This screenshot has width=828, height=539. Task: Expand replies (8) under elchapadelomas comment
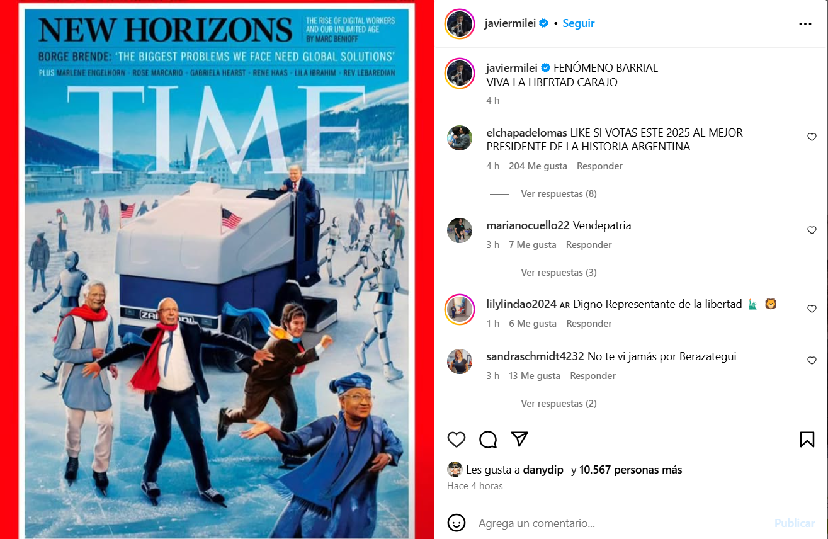tap(559, 194)
